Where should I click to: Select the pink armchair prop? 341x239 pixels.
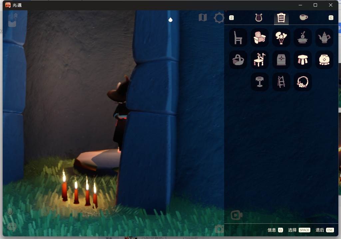tap(259, 38)
